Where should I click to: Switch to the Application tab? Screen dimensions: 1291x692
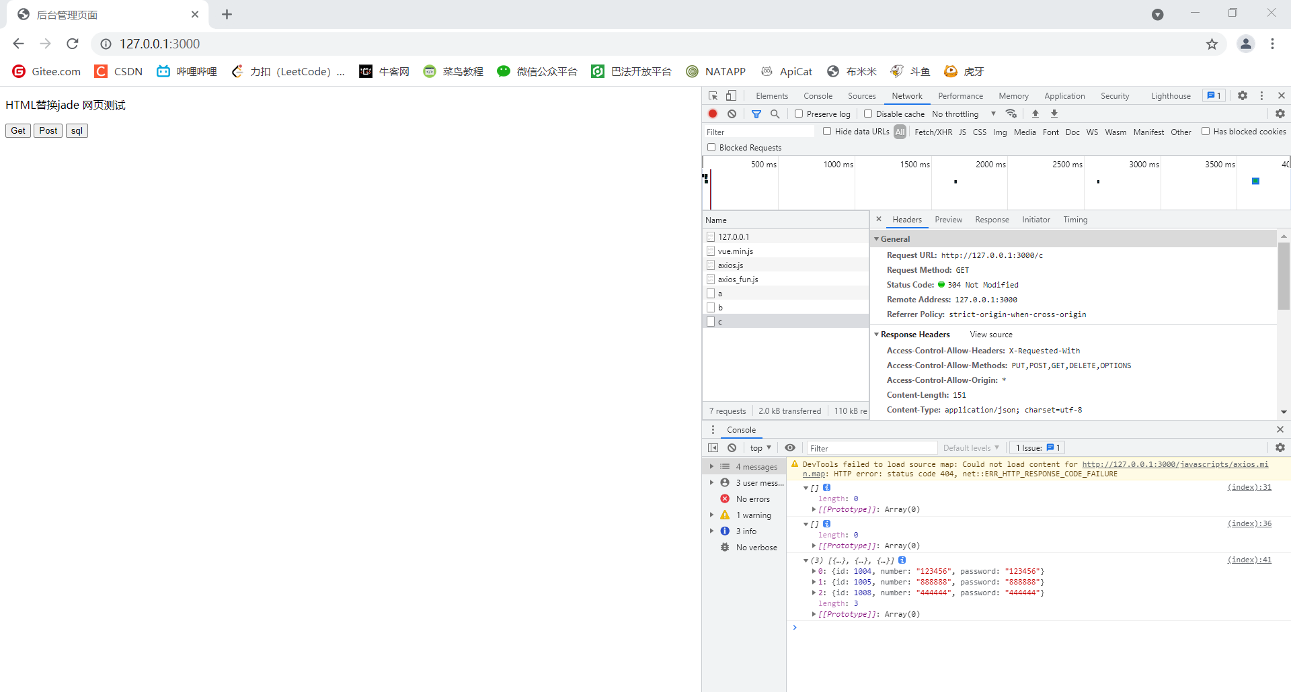tap(1064, 96)
